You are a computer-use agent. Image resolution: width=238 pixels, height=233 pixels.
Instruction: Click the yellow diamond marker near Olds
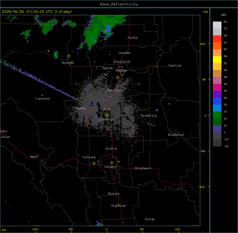(107, 115)
